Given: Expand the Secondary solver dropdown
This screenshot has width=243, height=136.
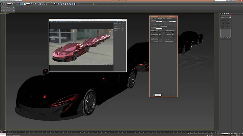Looking at the screenshot, I should [172, 22].
